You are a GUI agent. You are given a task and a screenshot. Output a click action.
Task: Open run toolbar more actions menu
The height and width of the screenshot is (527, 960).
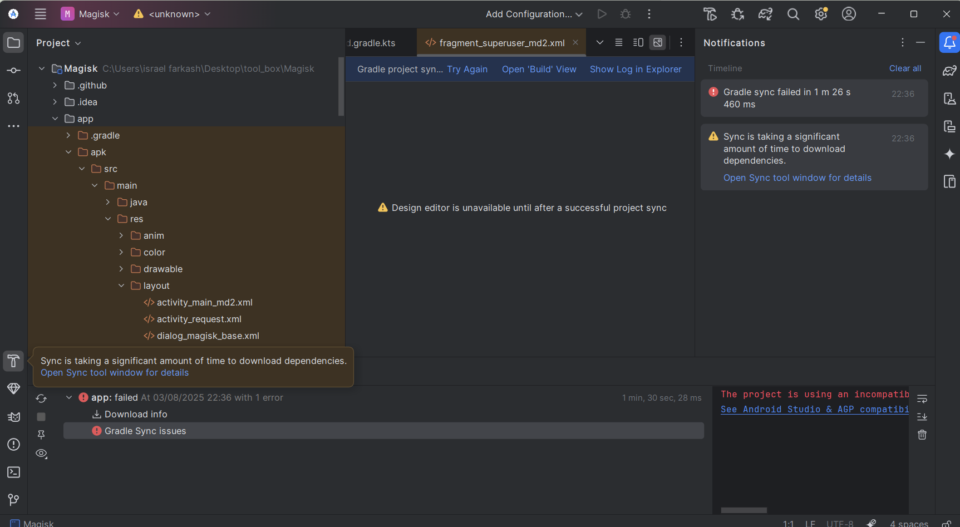point(649,14)
